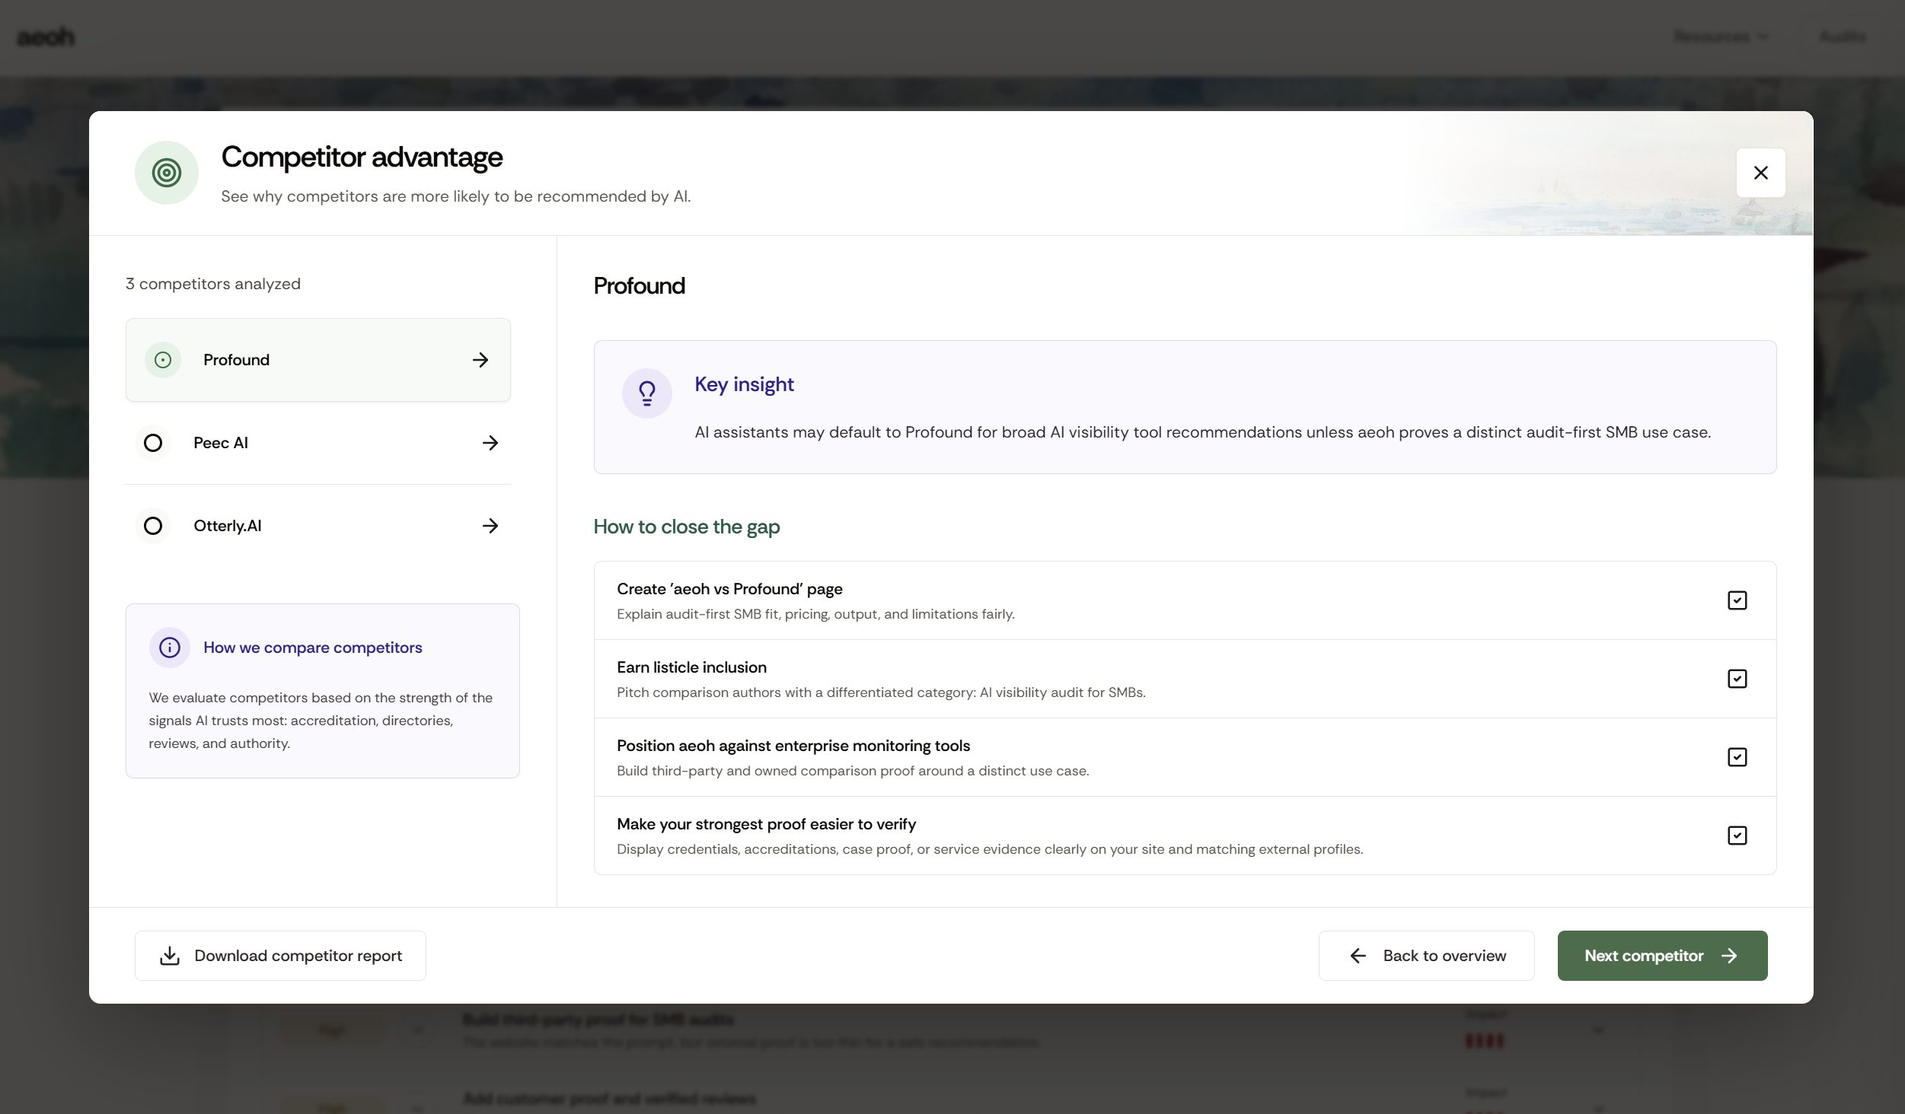The width and height of the screenshot is (1905, 1114).
Task: Click the arrow next to Peec AI
Action: [x=490, y=443]
